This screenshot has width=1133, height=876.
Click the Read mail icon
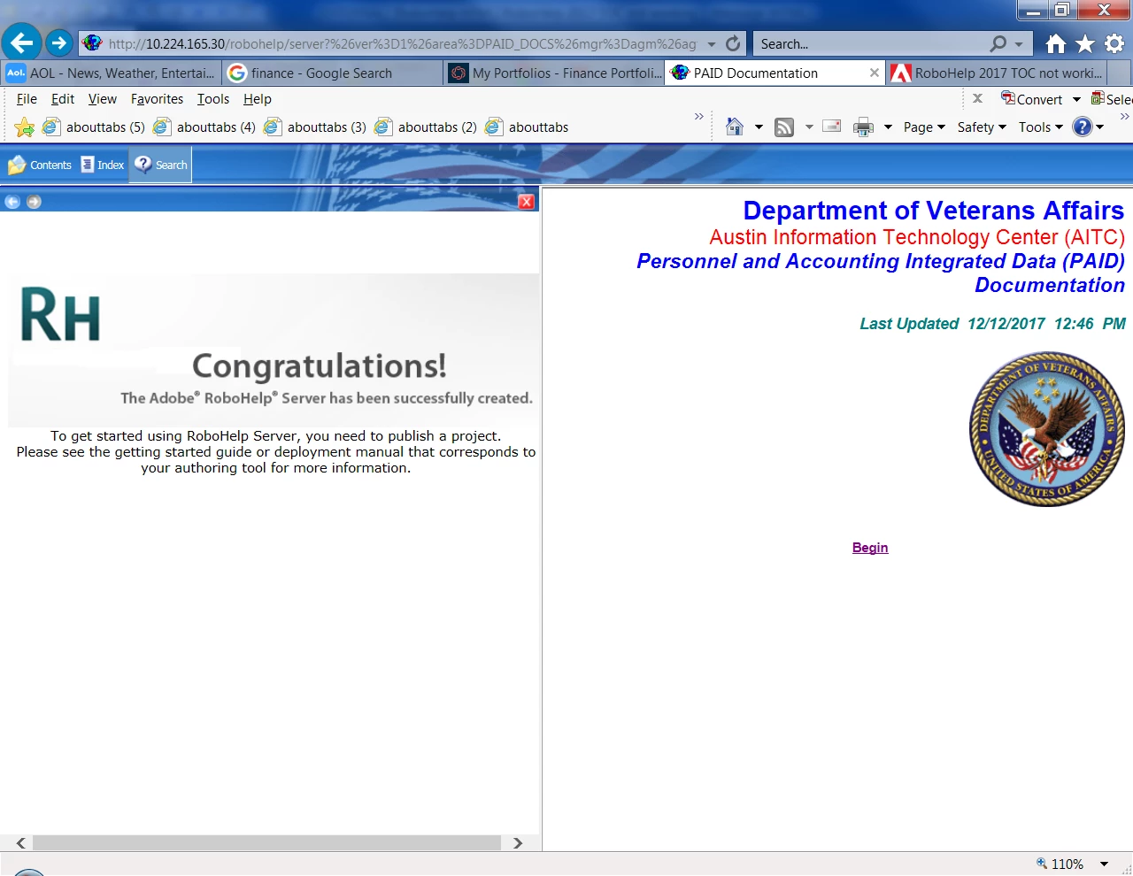click(831, 127)
